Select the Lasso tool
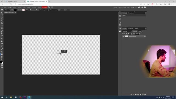Viewport: 176px width, 99px height. pyautogui.click(x=2, y=18)
